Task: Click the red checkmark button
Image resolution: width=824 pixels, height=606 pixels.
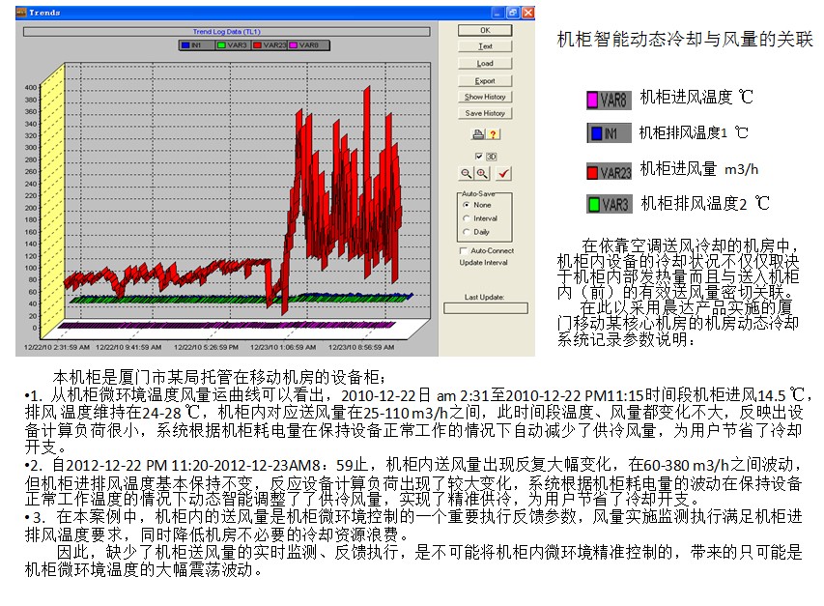Action: pyautogui.click(x=503, y=173)
